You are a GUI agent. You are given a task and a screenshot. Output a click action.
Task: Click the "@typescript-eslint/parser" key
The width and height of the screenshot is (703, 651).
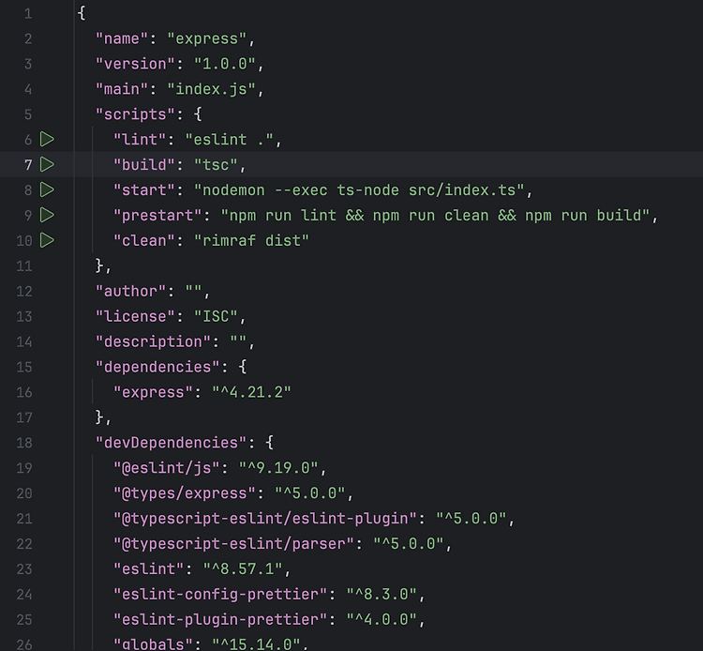point(233,544)
